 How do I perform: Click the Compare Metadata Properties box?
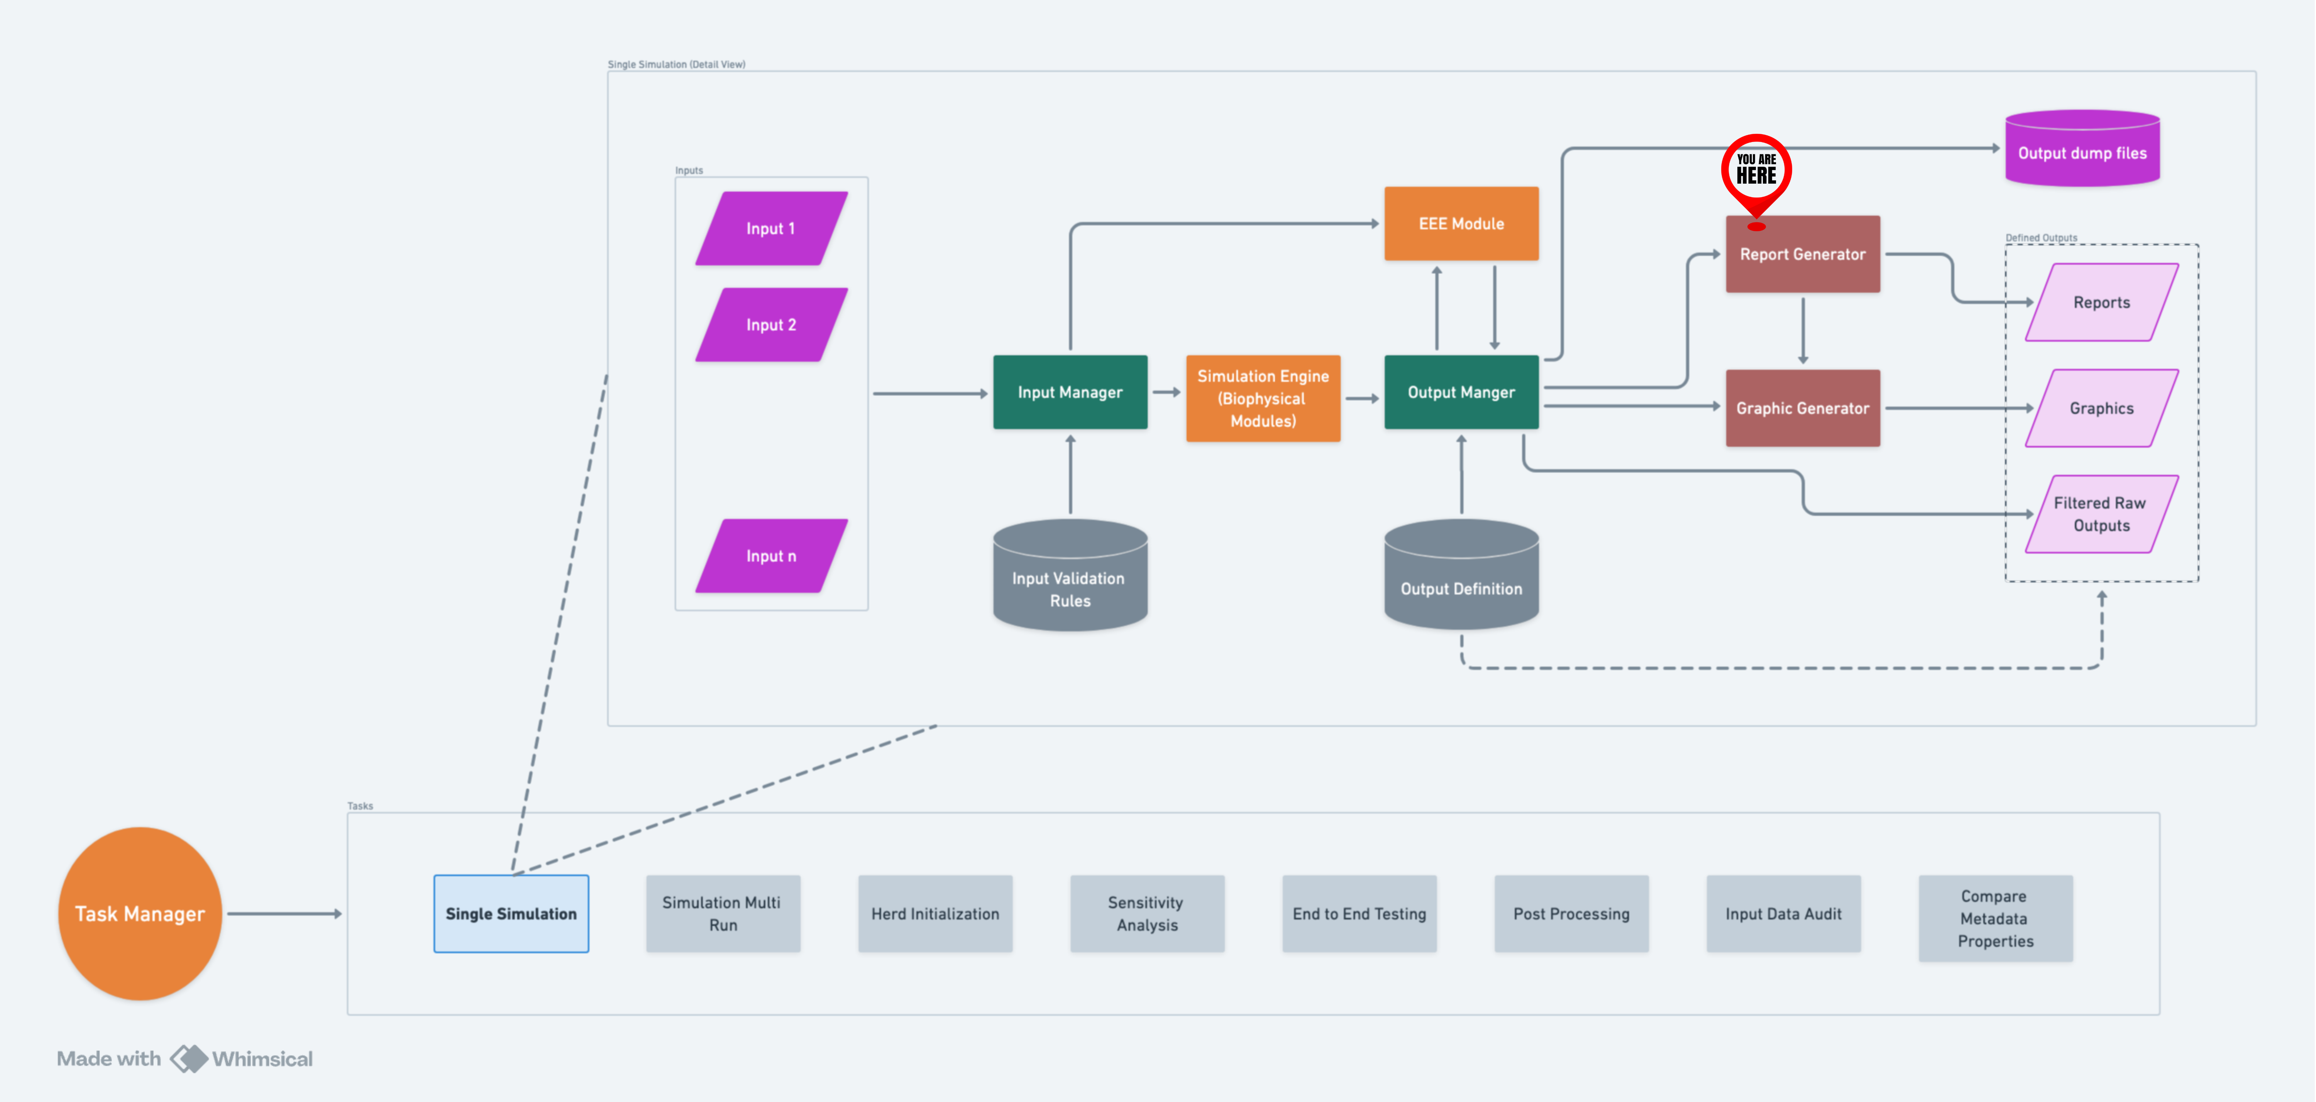pos(1996,919)
